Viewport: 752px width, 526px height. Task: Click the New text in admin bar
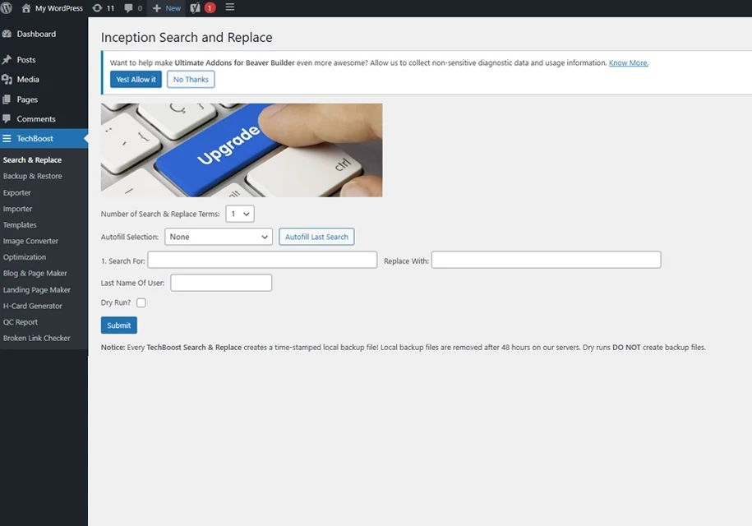tap(173, 8)
